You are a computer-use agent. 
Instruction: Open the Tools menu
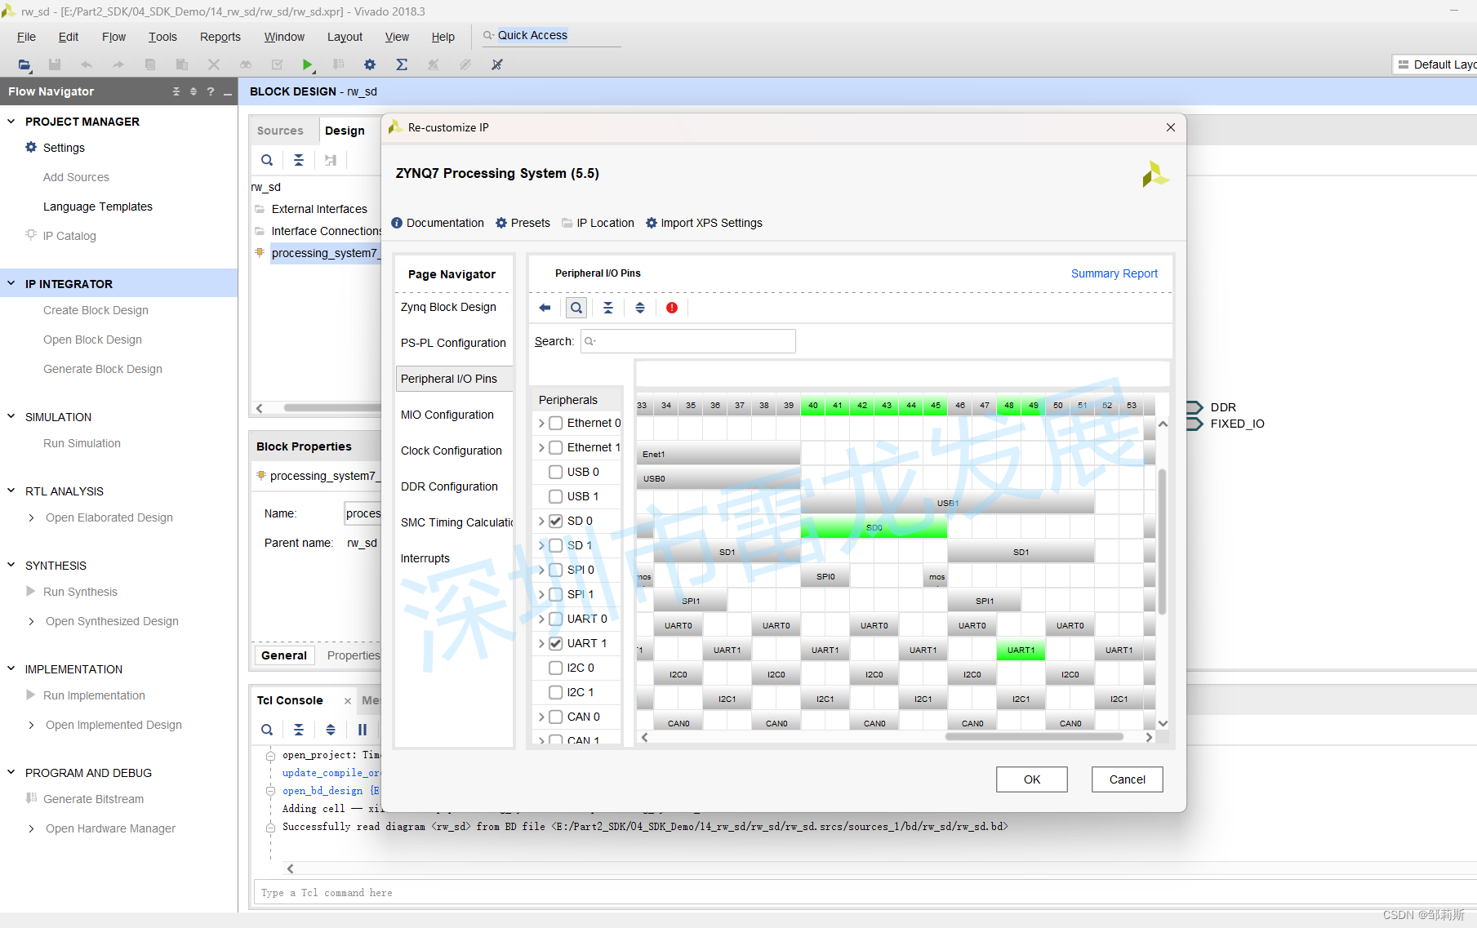162,37
